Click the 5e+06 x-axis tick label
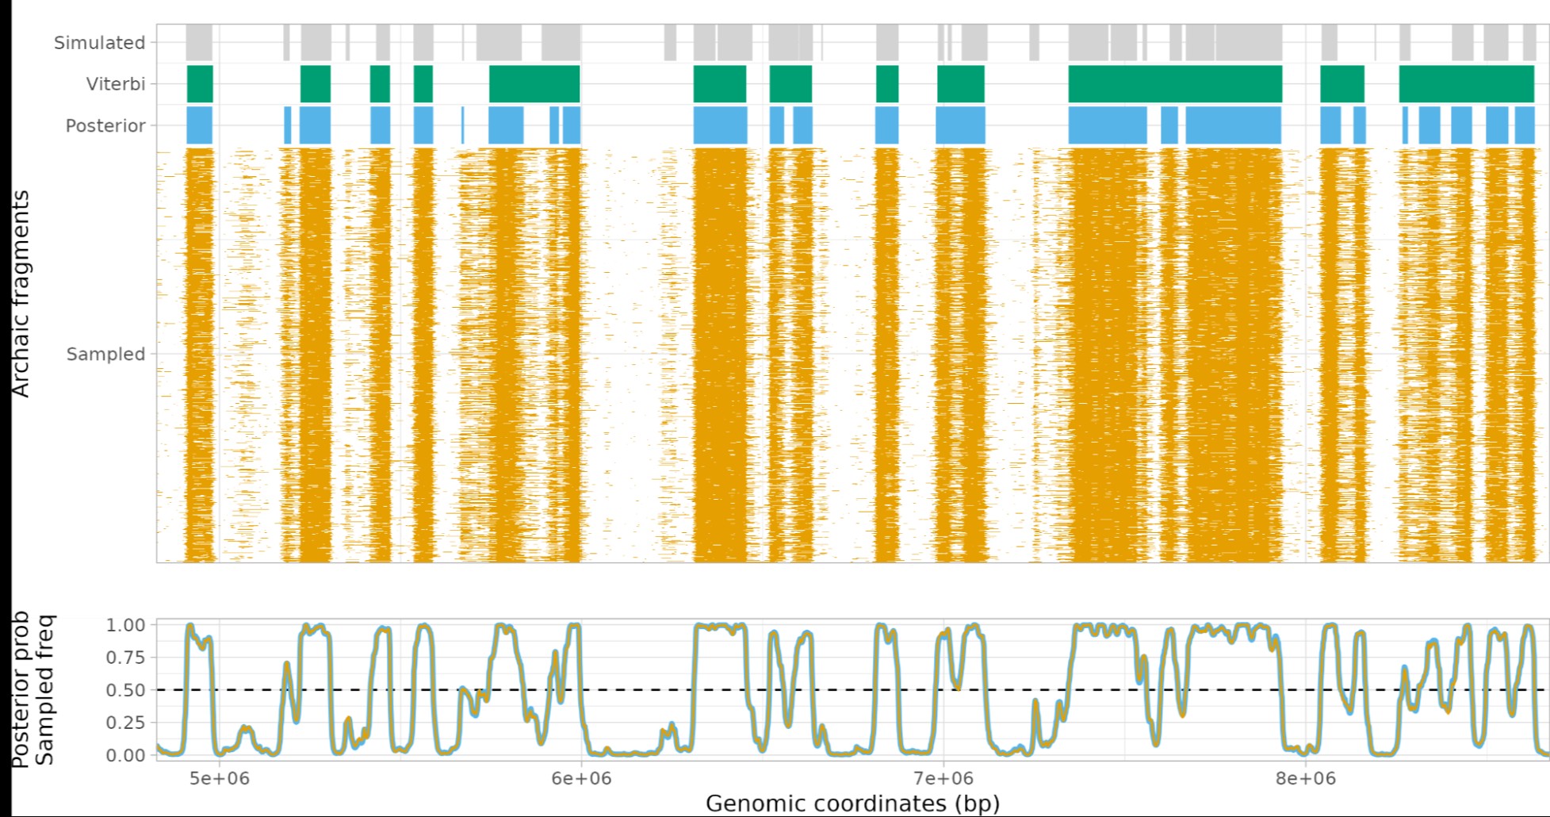Image resolution: width=1550 pixels, height=817 pixels. [220, 779]
